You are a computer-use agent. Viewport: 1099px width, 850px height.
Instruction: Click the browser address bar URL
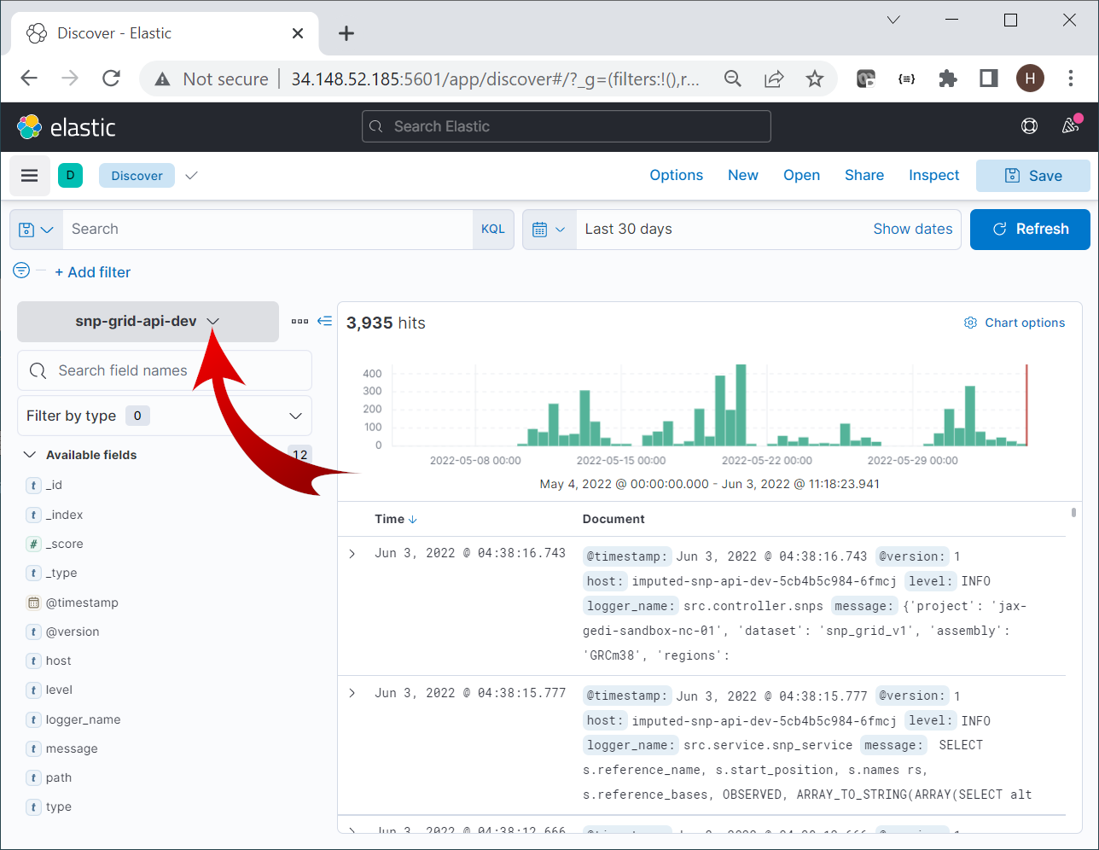pos(495,79)
